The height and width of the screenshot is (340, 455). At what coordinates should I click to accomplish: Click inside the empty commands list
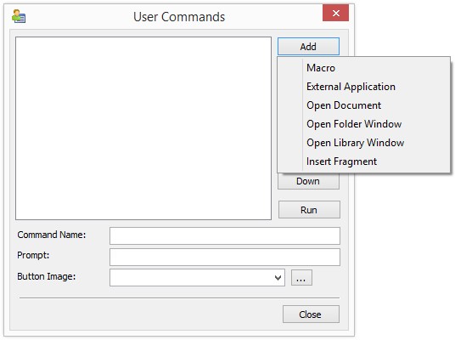[x=143, y=128]
